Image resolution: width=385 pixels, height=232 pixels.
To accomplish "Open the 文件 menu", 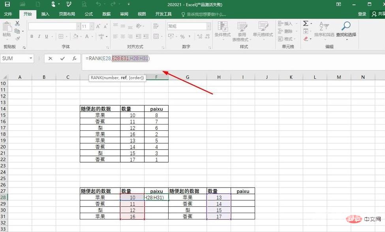I will click(x=8, y=14).
